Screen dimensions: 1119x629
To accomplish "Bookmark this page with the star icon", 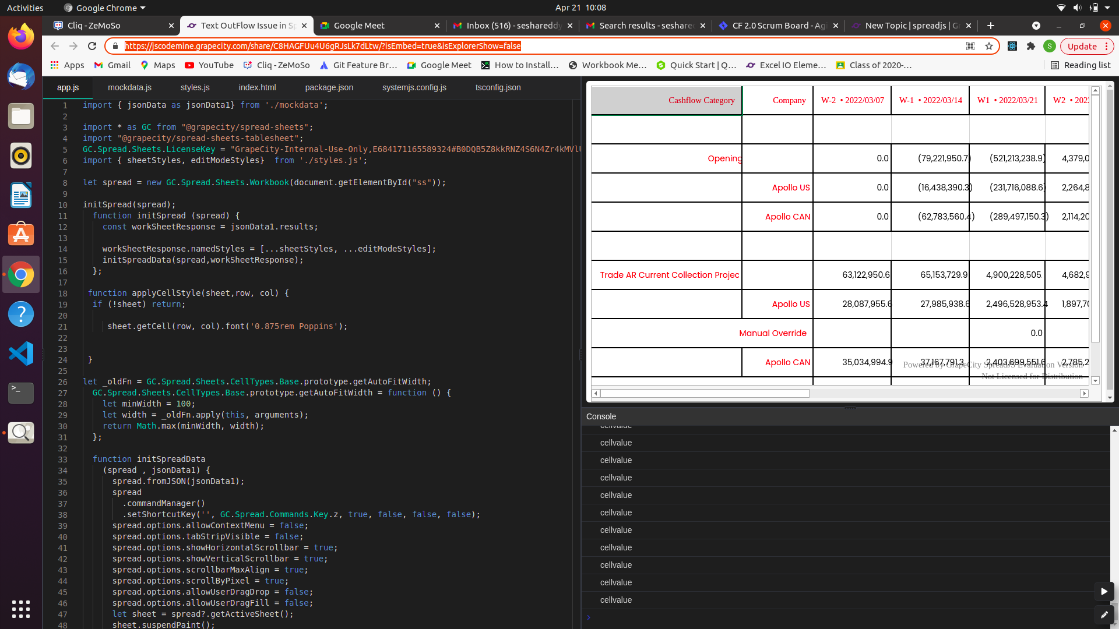I will click(989, 47).
